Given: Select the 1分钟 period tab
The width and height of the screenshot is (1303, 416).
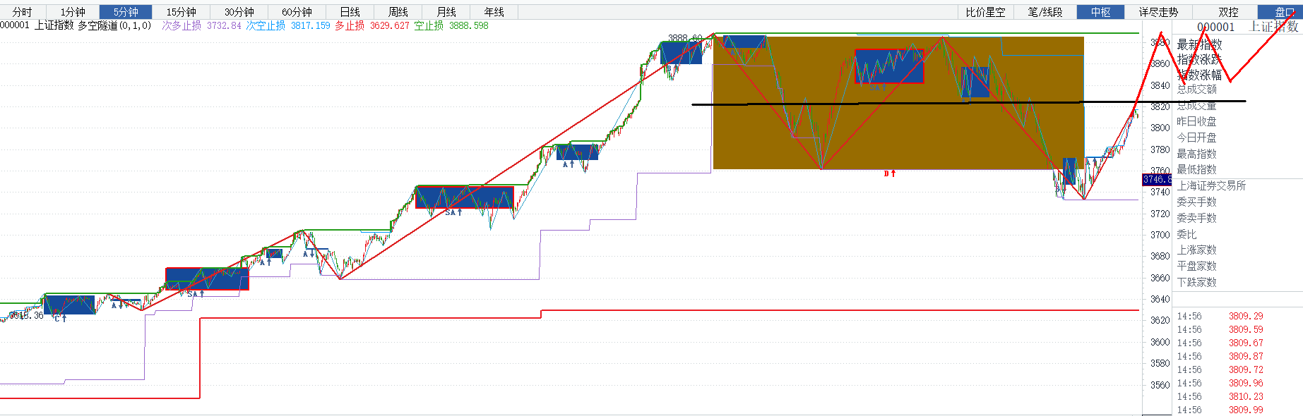Looking at the screenshot, I should (73, 12).
